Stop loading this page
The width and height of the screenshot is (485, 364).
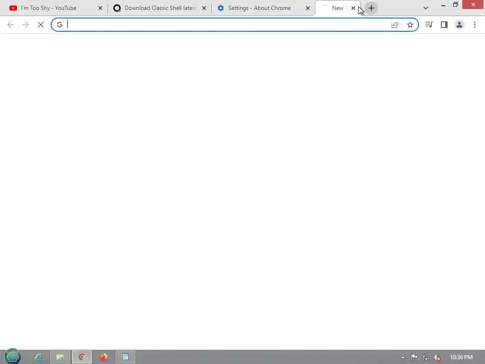click(41, 25)
